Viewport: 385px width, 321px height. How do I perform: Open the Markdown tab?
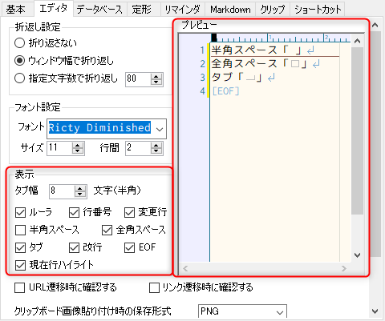point(230,10)
